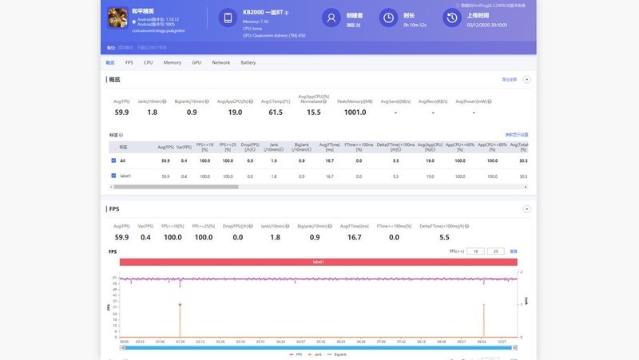Uncheck the label1 row checkbox
The width and height of the screenshot is (639, 360).
113,176
